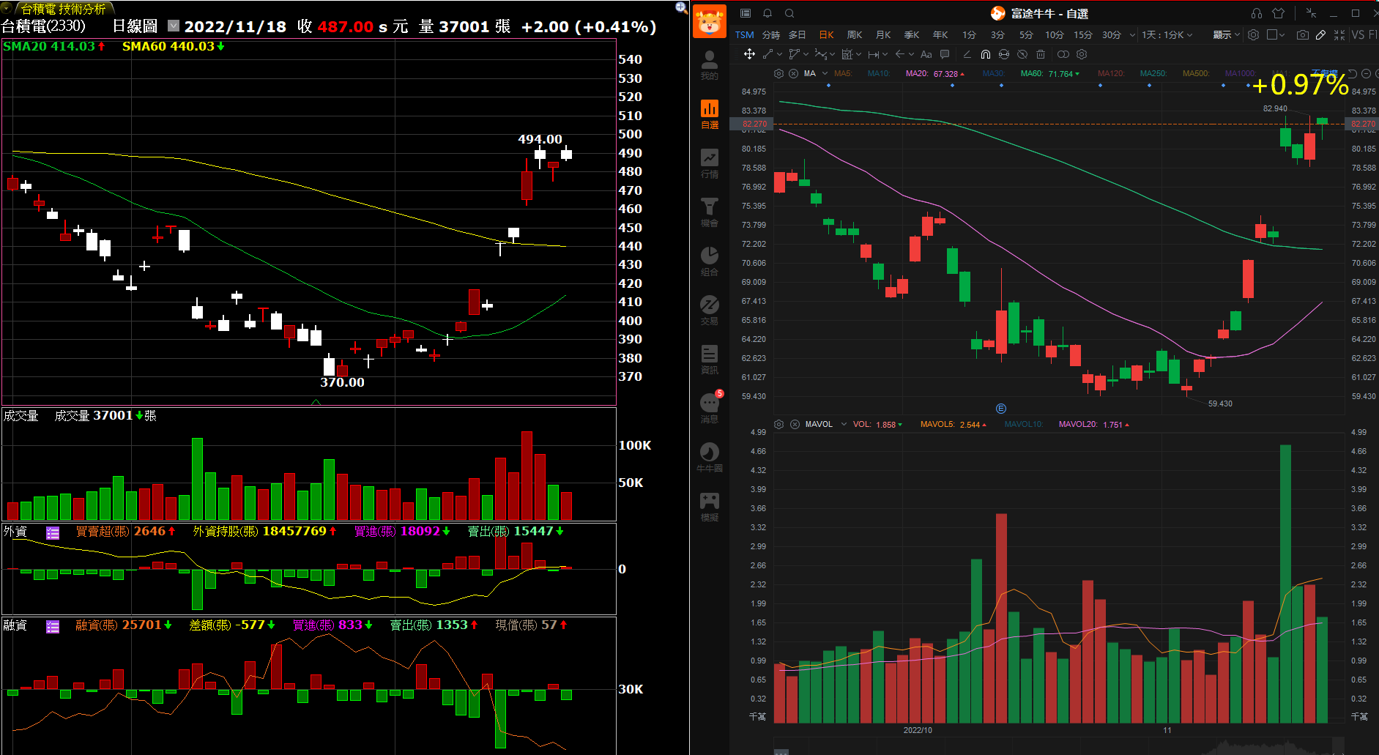Image resolution: width=1379 pixels, height=755 pixels.
Task: Toggle the magnet snap tool
Action: click(986, 54)
